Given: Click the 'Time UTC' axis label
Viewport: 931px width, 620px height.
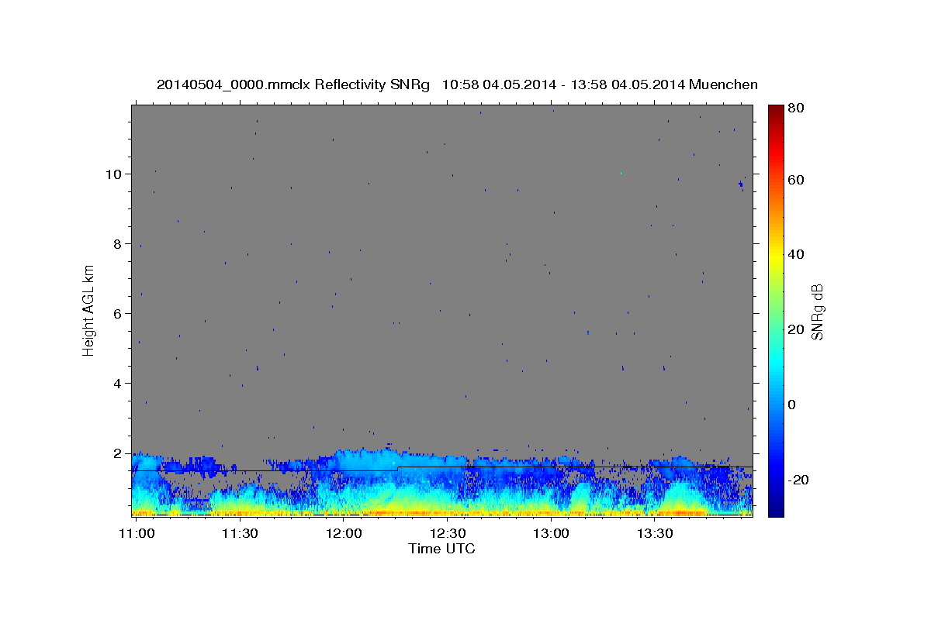Looking at the screenshot, I should coord(441,549).
